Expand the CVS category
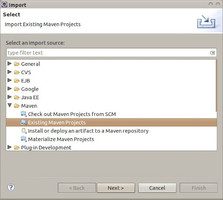 pyautogui.click(x=10, y=72)
